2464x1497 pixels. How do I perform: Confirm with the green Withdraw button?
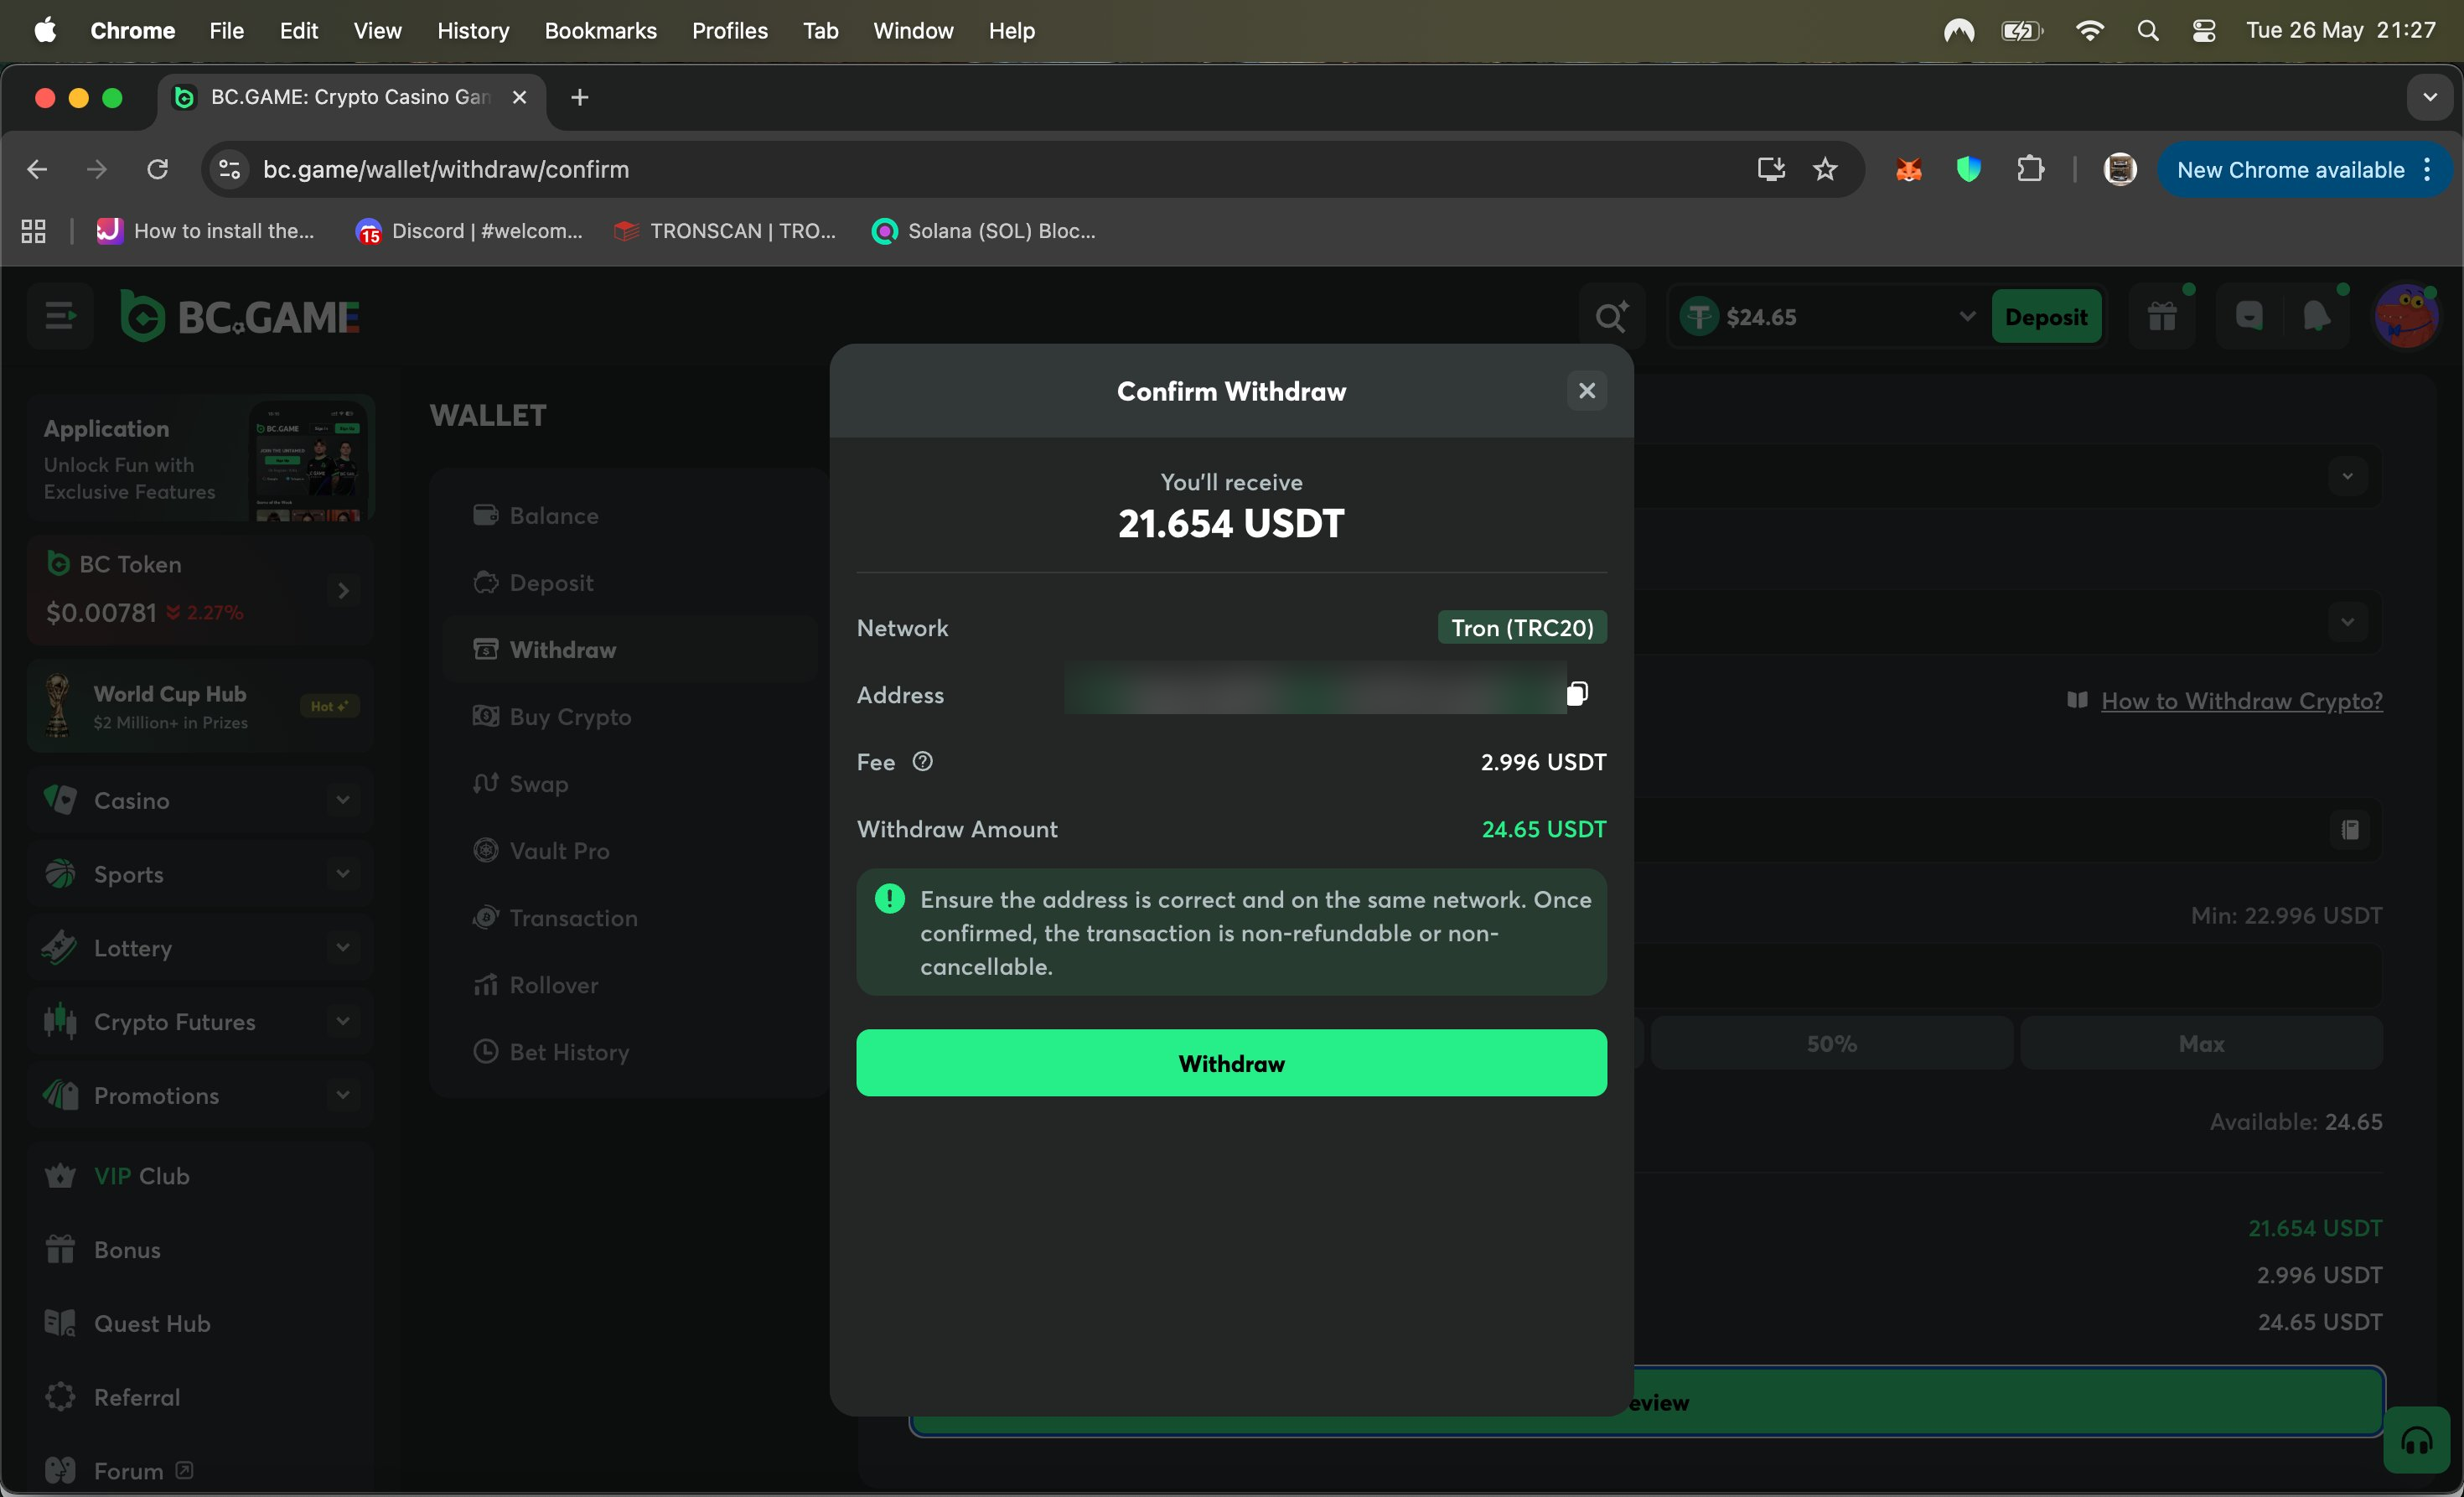pos(1231,1063)
